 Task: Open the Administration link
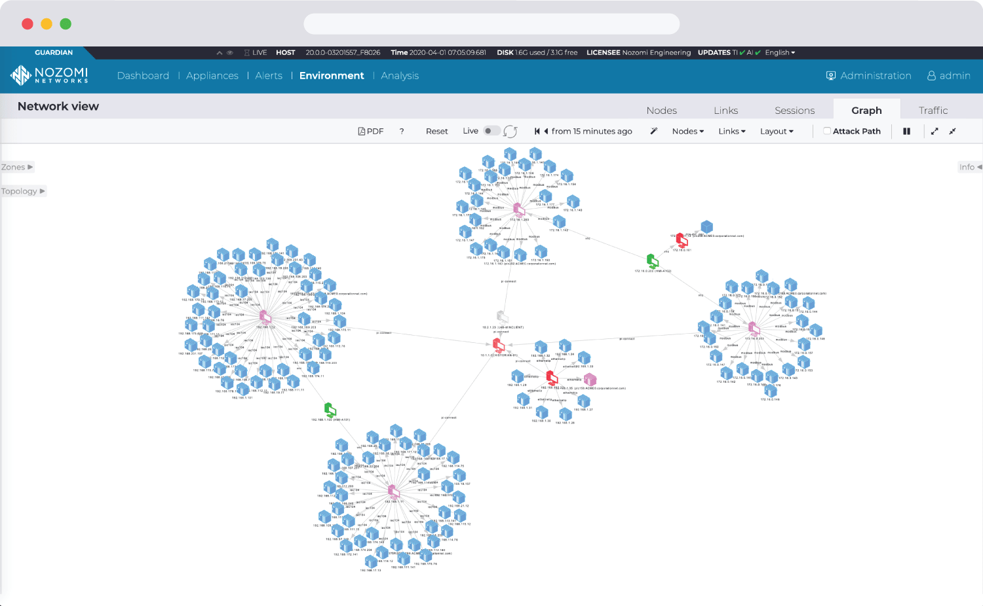tap(868, 76)
